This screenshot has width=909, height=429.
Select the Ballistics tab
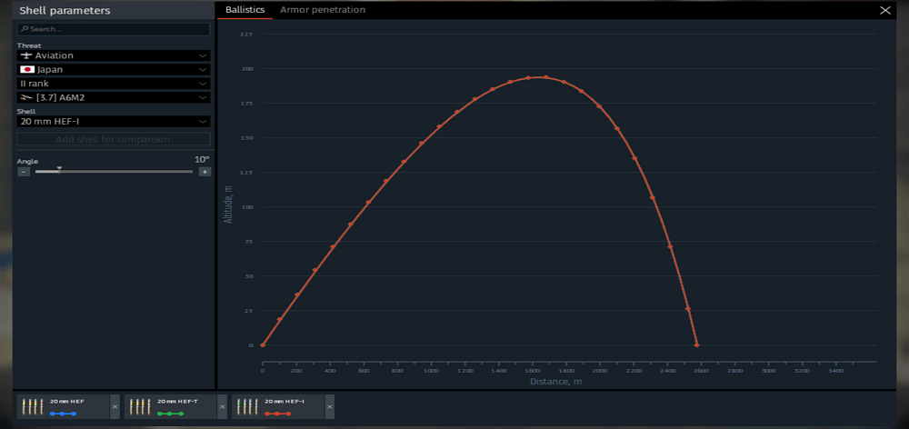(245, 10)
